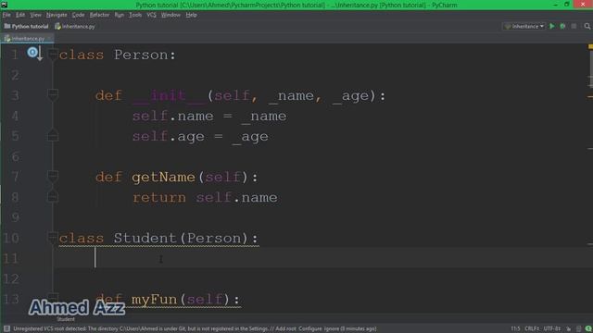Run the inheritance configuration with the green play button

[x=552, y=26]
